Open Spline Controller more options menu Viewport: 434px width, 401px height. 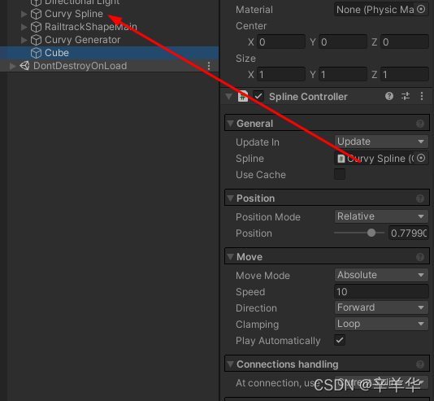tap(422, 96)
